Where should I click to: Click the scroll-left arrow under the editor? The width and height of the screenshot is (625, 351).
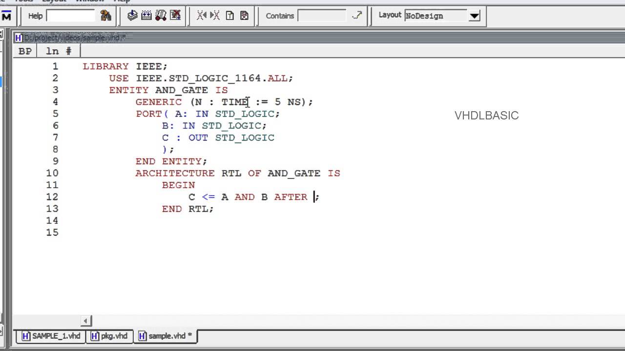coord(86,321)
